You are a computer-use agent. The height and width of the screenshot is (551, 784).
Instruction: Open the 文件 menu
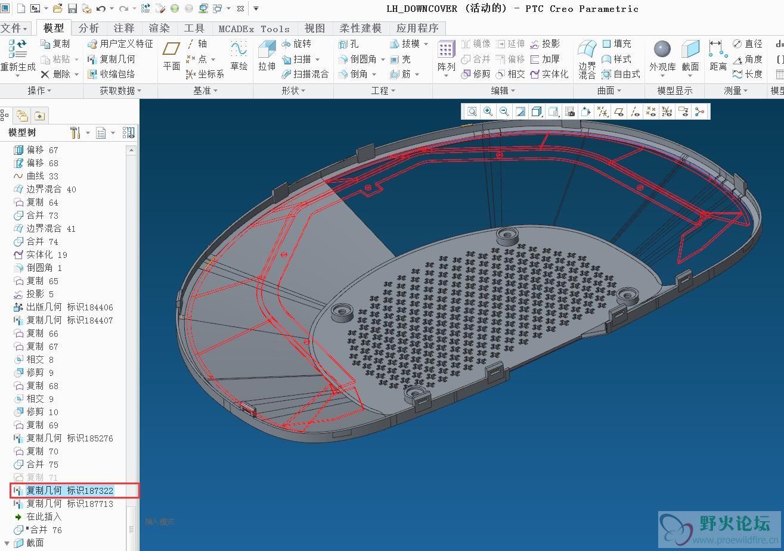tap(14, 28)
